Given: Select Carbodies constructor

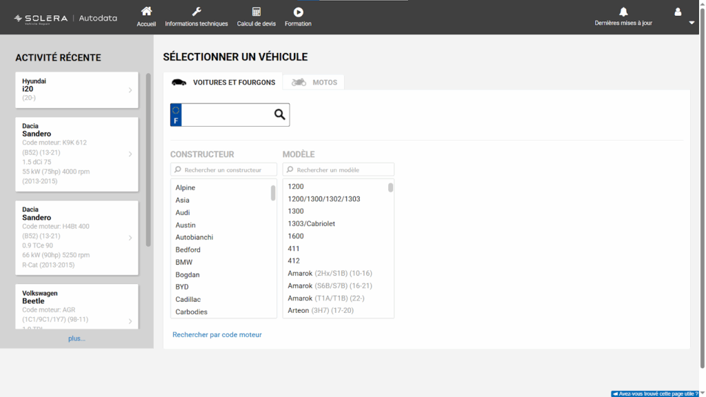Looking at the screenshot, I should (x=192, y=312).
